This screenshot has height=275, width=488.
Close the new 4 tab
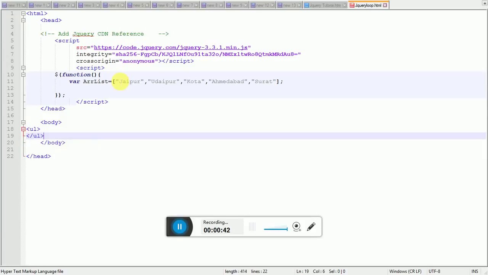(x=122, y=5)
